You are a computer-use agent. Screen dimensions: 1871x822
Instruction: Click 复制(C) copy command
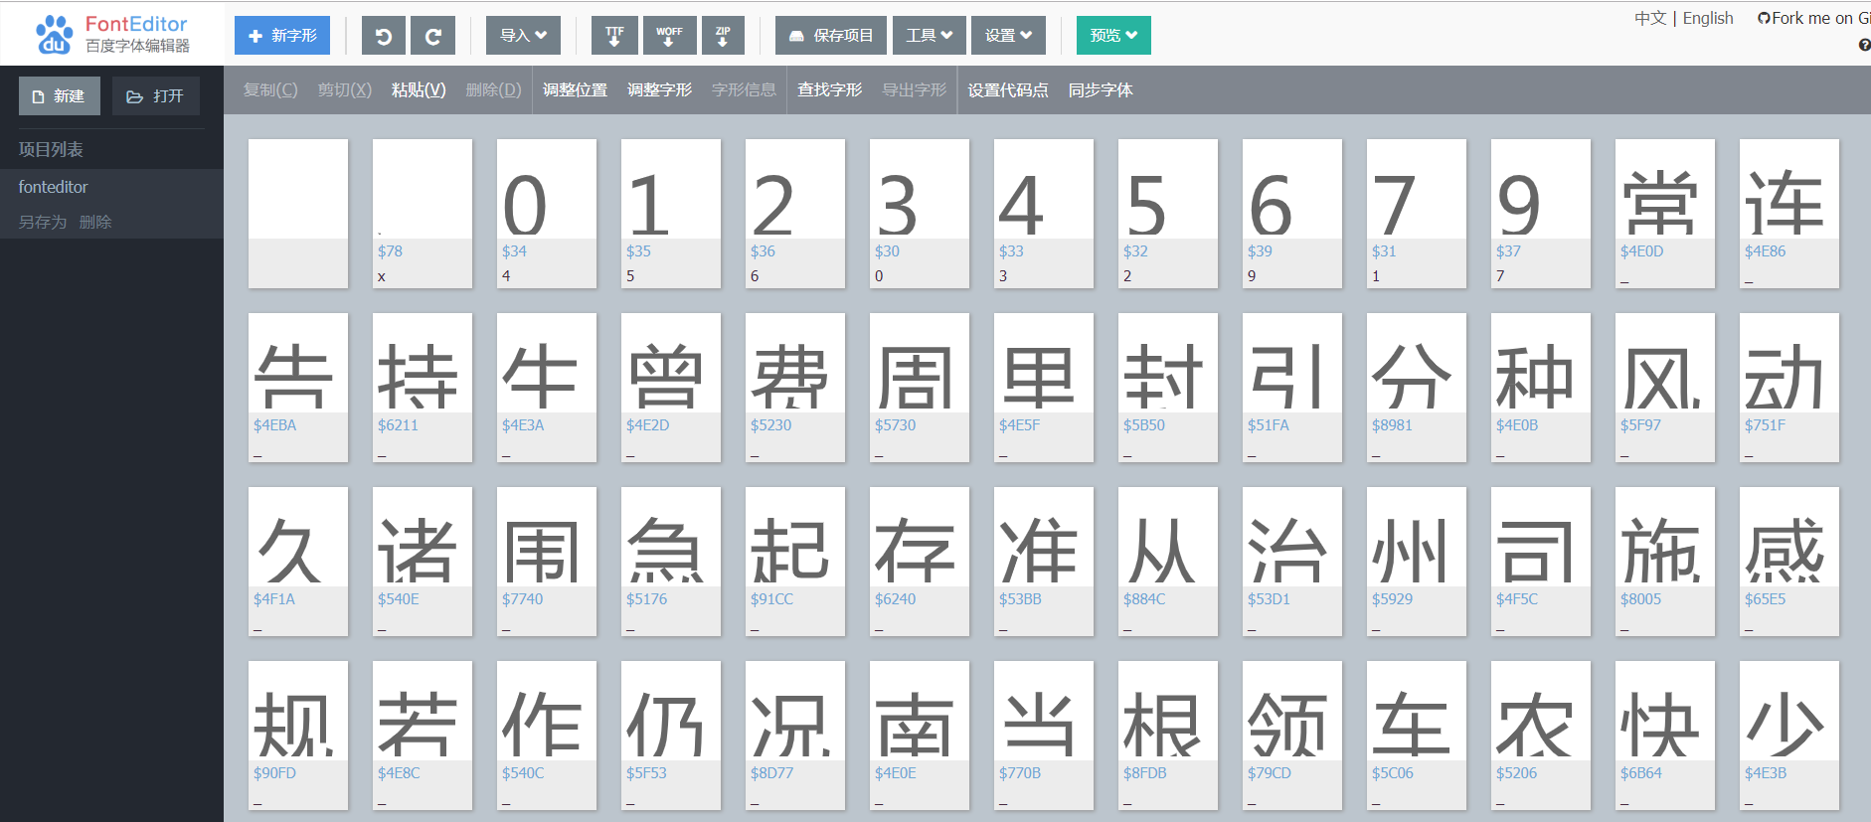click(x=270, y=90)
